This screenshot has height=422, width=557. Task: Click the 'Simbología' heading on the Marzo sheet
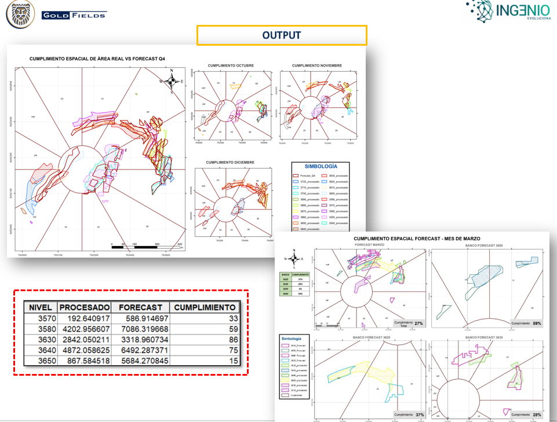292,339
